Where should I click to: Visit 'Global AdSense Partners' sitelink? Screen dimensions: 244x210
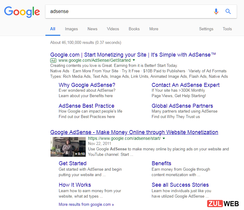click(182, 106)
